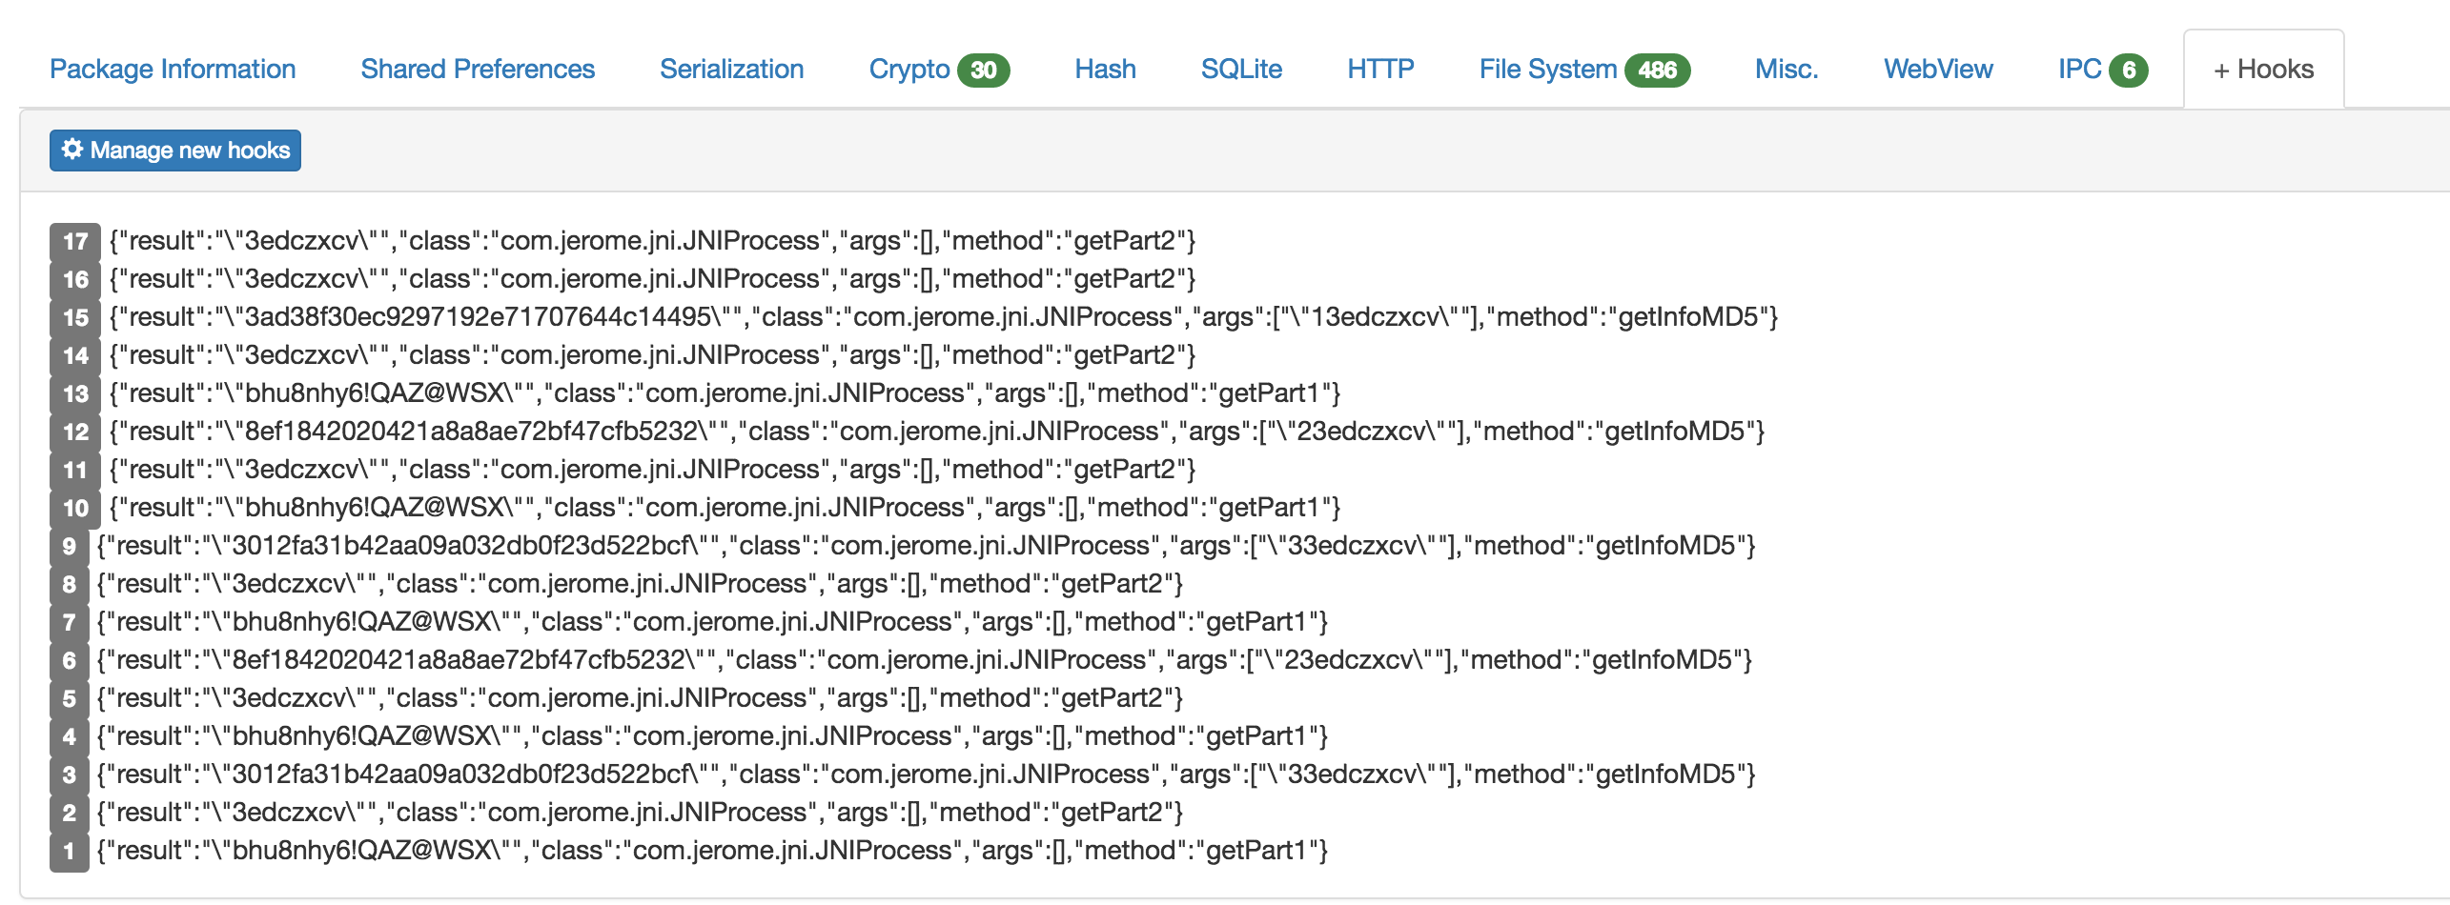Open the WebView tab
This screenshot has height=905, width=2450.
tap(1938, 70)
